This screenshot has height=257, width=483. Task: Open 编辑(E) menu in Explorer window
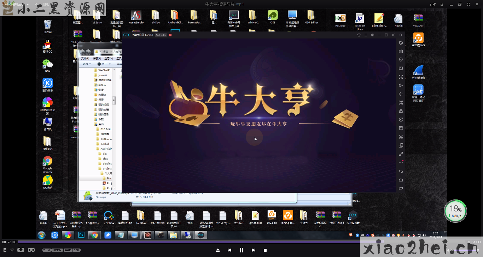click(x=97, y=58)
